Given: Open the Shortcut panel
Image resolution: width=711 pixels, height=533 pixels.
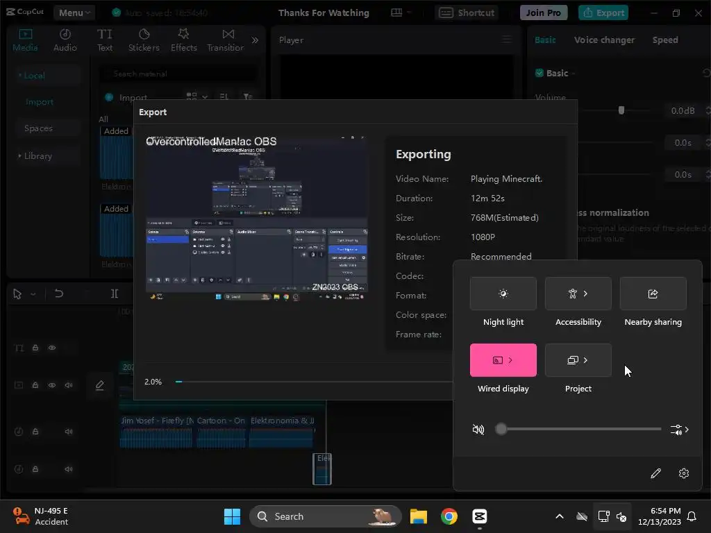Looking at the screenshot, I should pyautogui.click(x=467, y=12).
